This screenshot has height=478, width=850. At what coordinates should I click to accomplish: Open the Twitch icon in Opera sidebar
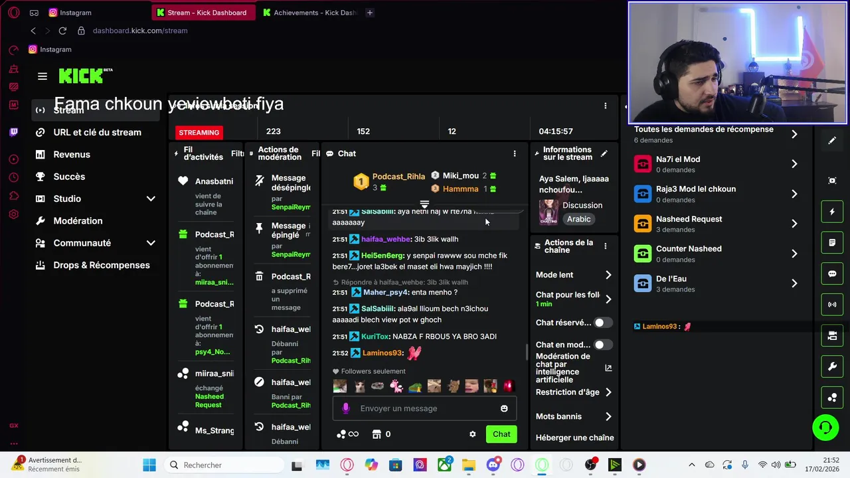(14, 132)
